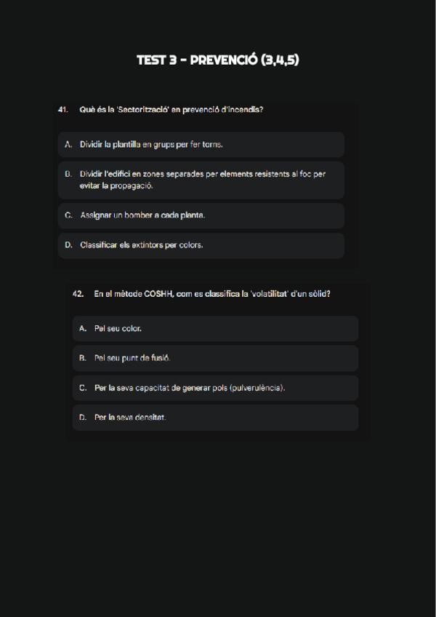The width and height of the screenshot is (436, 617).
Task: Click letter 'B.' label in question 41
Action: coord(68,175)
